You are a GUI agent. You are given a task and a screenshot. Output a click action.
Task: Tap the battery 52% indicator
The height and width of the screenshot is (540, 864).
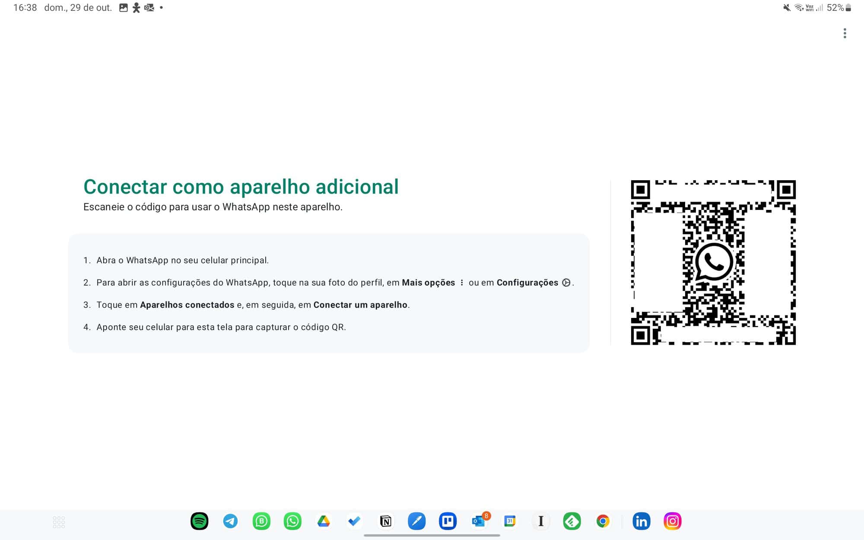pos(839,8)
